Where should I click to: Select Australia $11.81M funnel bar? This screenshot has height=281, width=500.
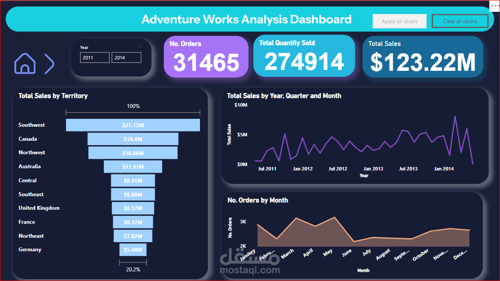pyautogui.click(x=133, y=167)
